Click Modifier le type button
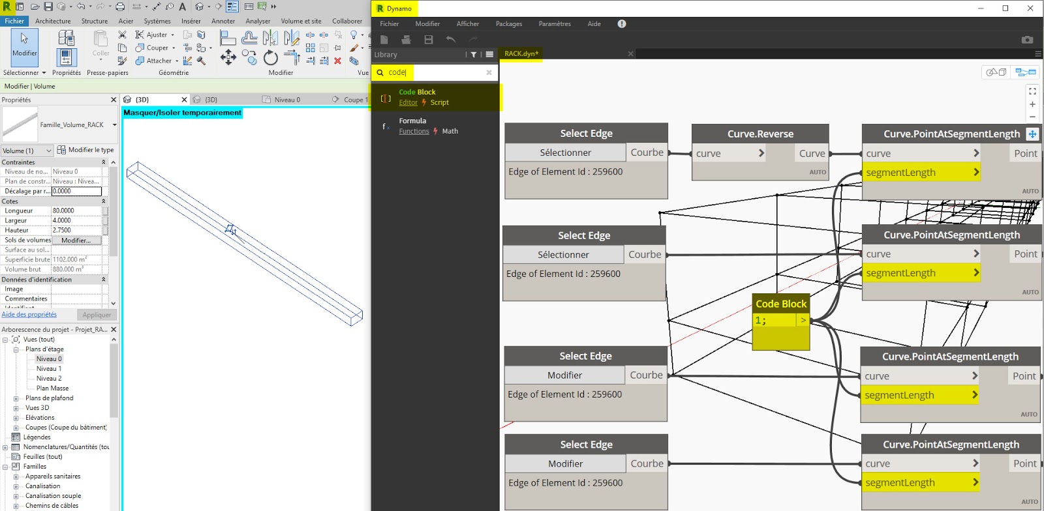1044x511 pixels. click(x=85, y=150)
